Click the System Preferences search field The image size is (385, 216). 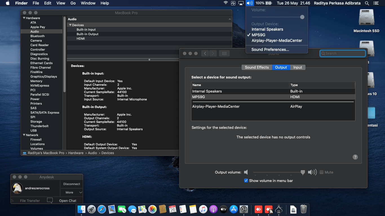pyautogui.click(x=343, y=53)
